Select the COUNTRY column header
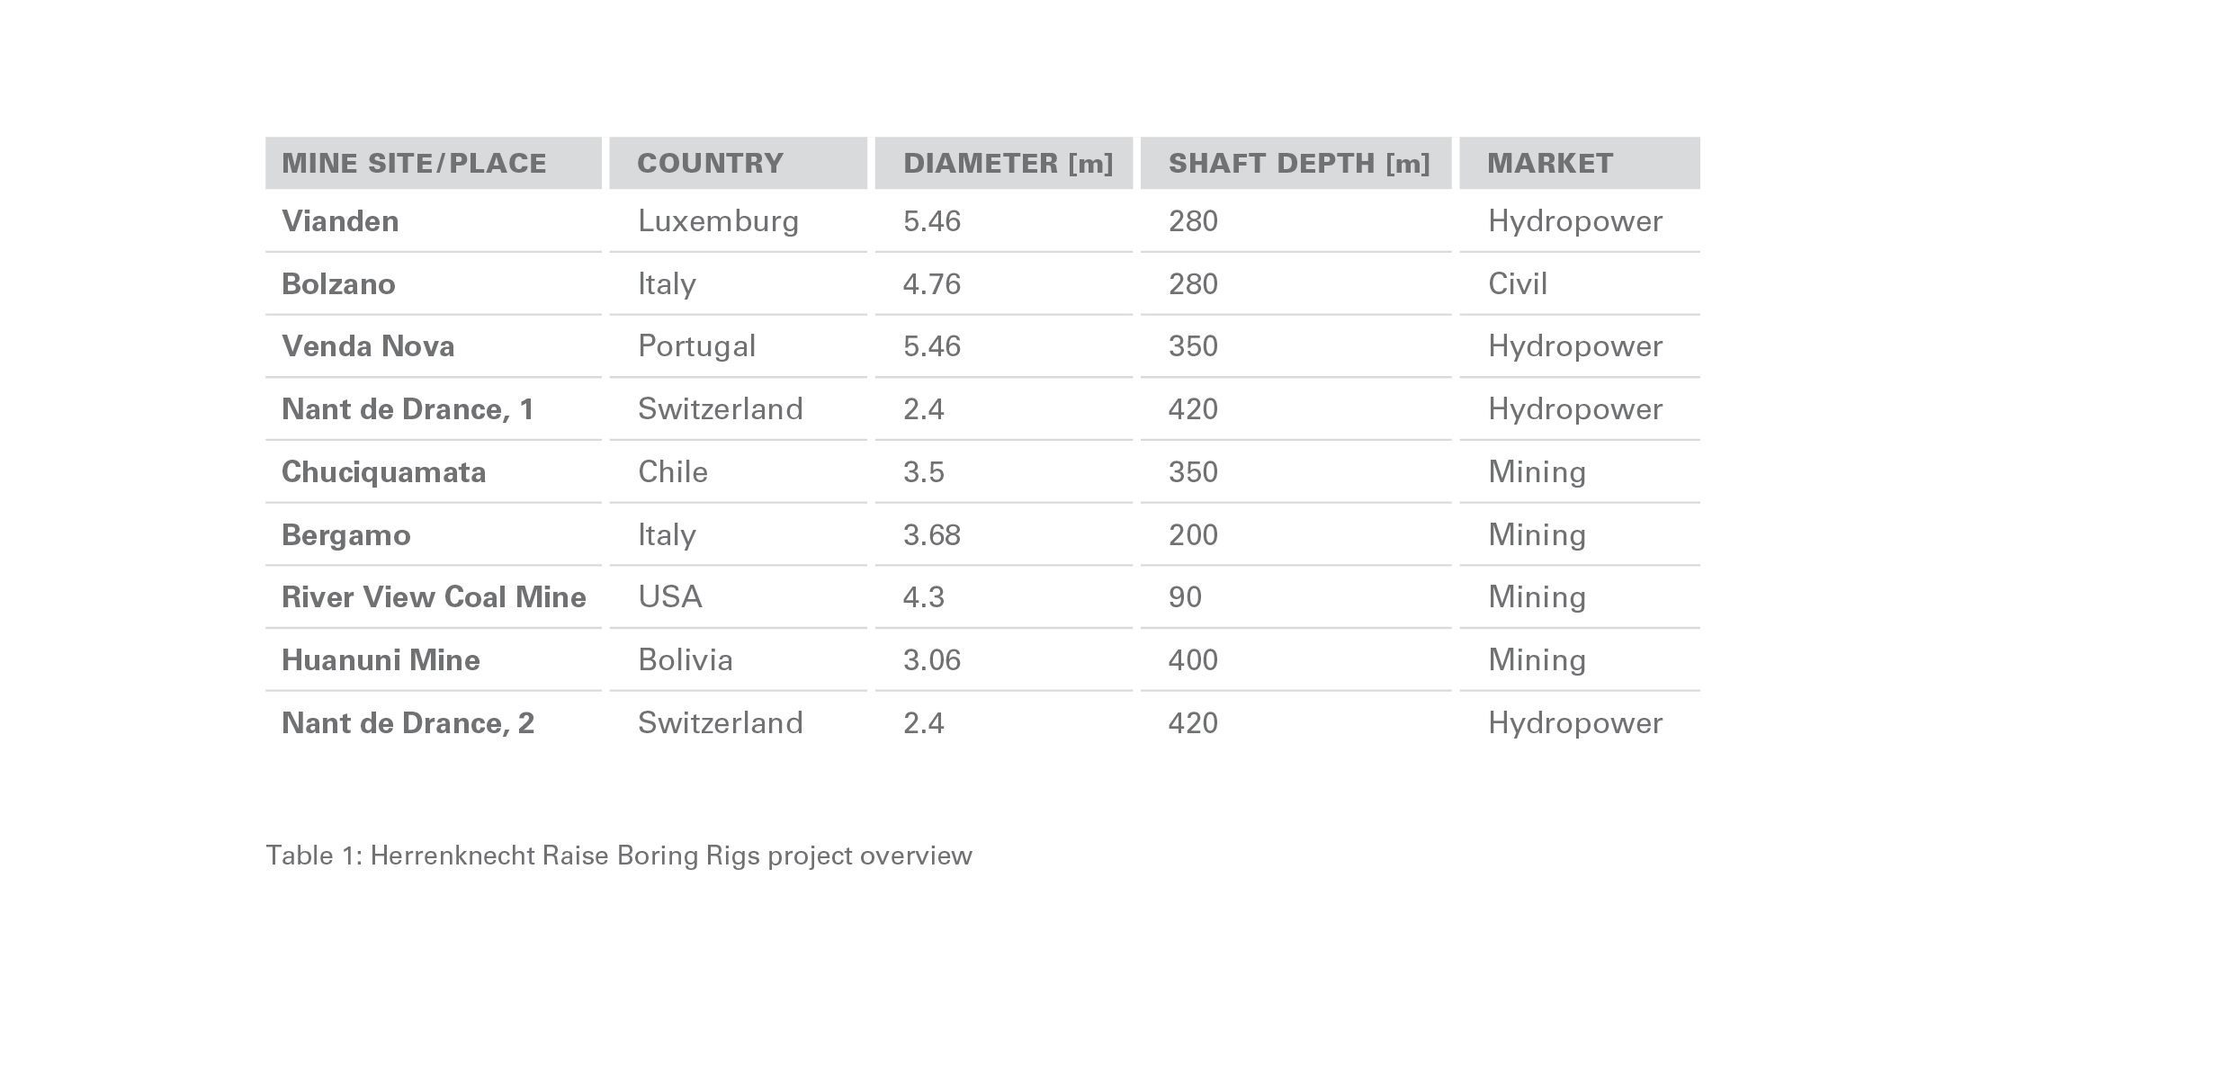The height and width of the screenshot is (1084, 2232). [710, 163]
